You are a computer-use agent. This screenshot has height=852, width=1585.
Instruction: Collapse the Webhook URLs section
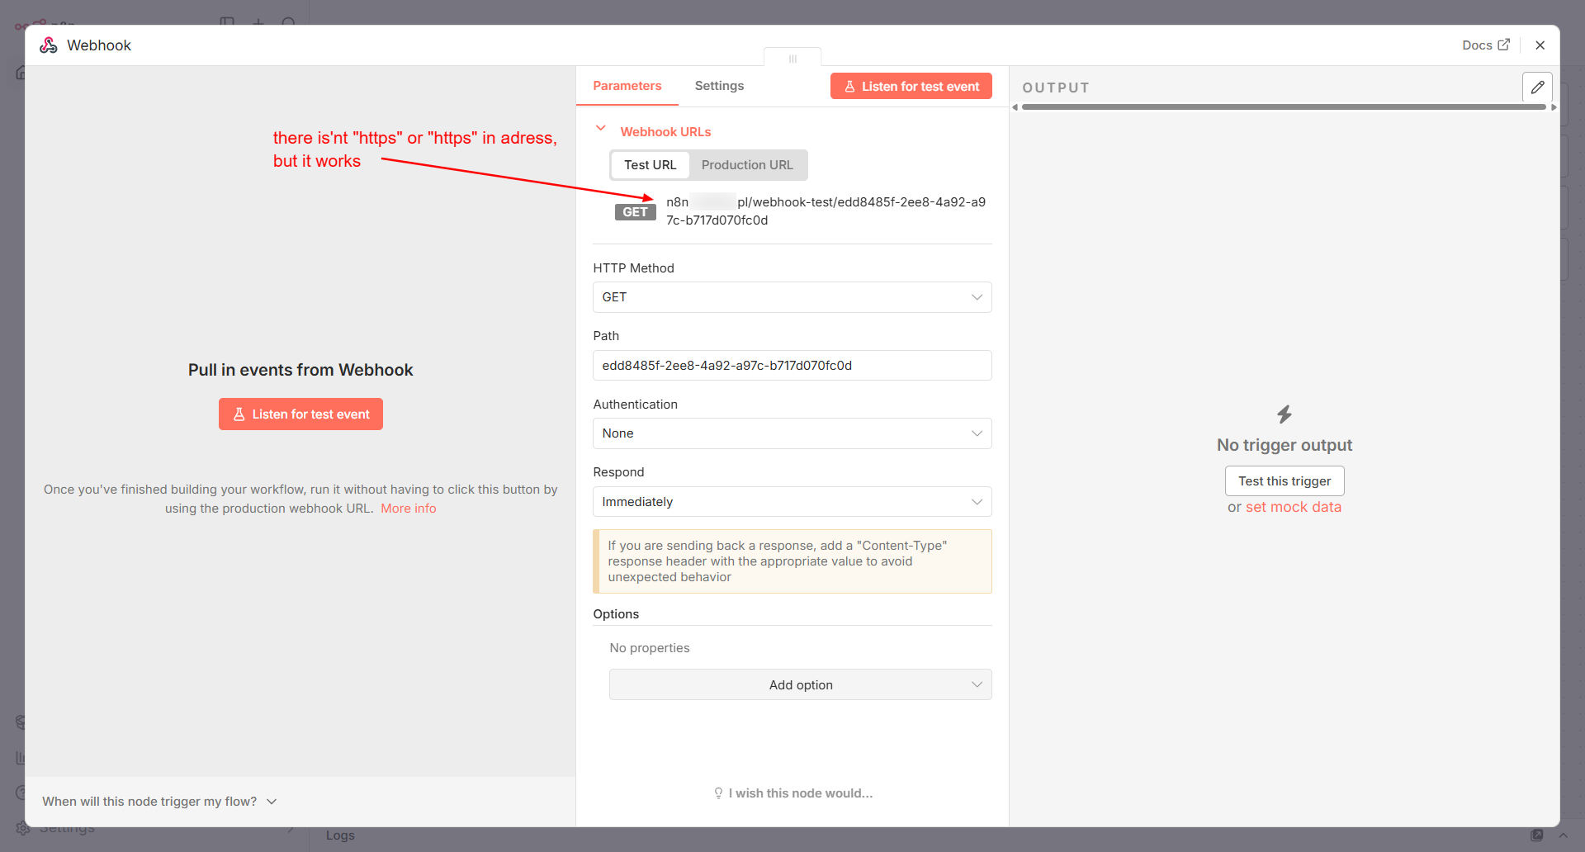tap(601, 130)
